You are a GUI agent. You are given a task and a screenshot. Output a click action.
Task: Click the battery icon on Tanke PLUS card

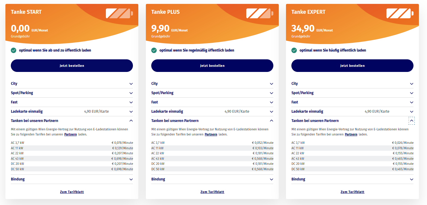pyautogui.click(x=260, y=13)
